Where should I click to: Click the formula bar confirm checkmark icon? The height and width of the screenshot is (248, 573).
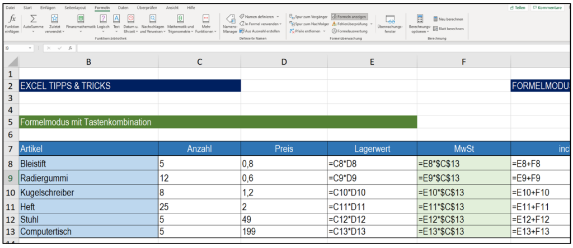pos(59,48)
